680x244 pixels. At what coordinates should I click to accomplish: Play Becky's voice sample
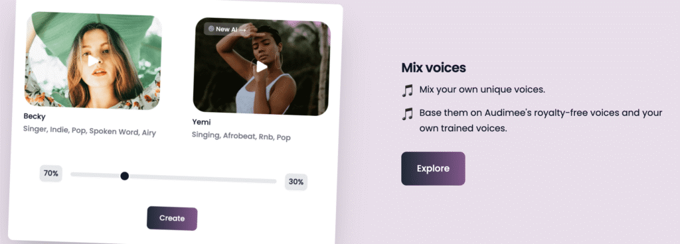coord(93,61)
